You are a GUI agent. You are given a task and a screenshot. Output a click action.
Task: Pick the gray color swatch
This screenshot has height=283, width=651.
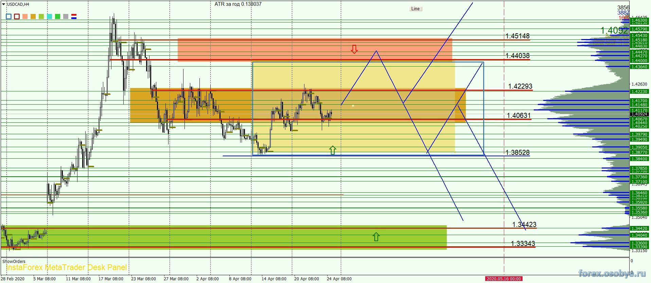(66, 16)
